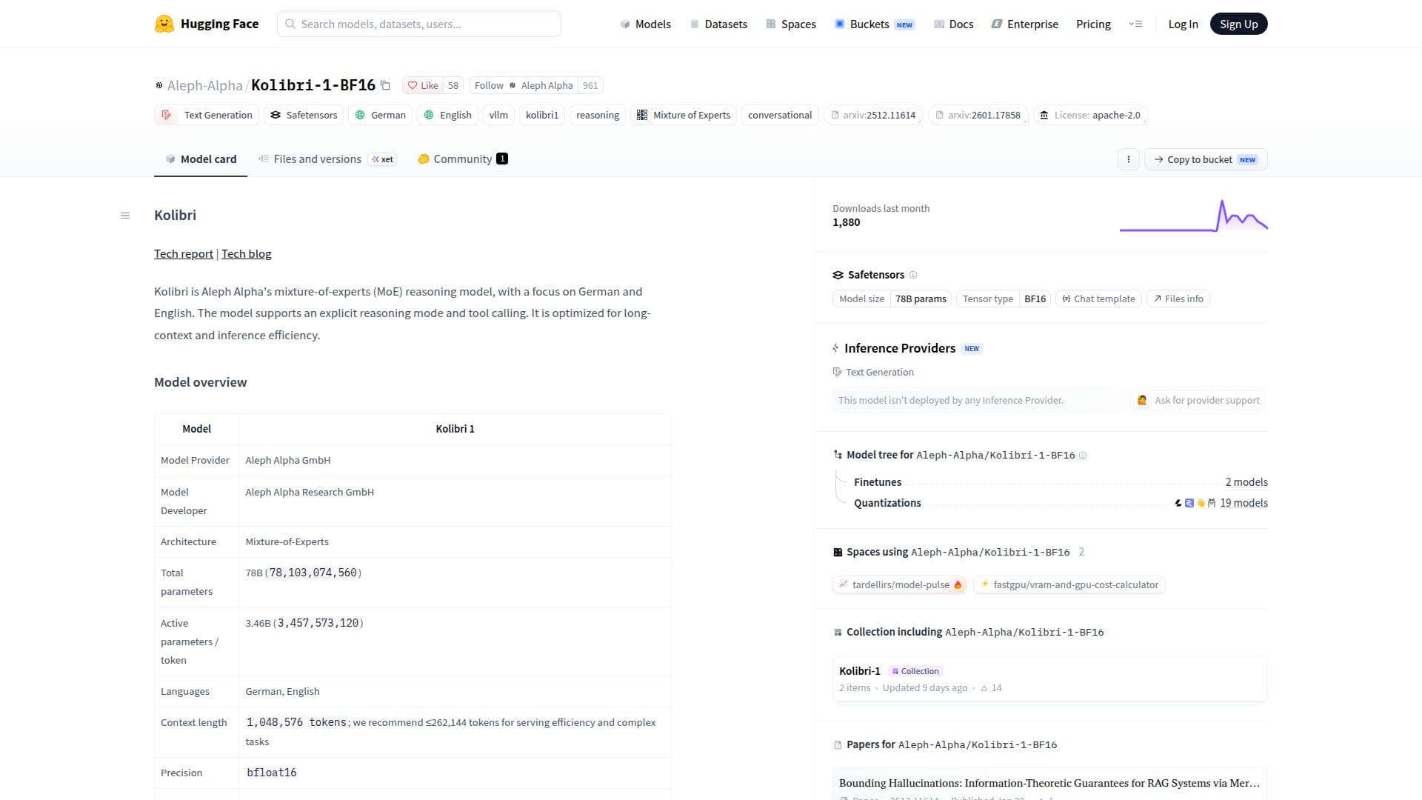Open the three-dot more options menu

point(1128,159)
